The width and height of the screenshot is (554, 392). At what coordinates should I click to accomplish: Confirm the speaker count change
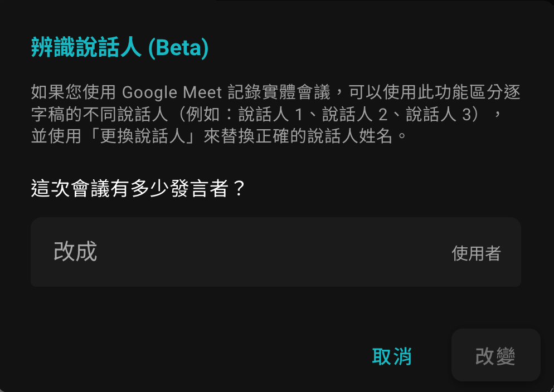[495, 355]
